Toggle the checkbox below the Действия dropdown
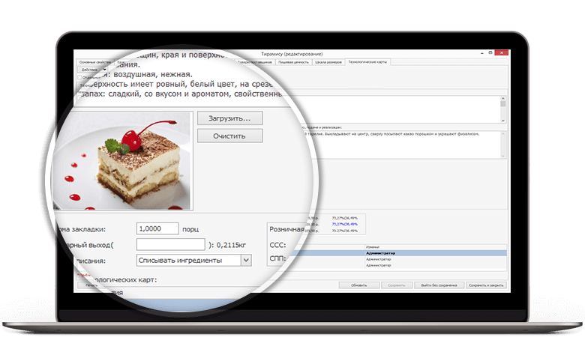This screenshot has height=337, width=585. 81,76
